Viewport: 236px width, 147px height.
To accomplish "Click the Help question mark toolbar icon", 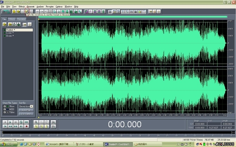I will click(159, 11).
